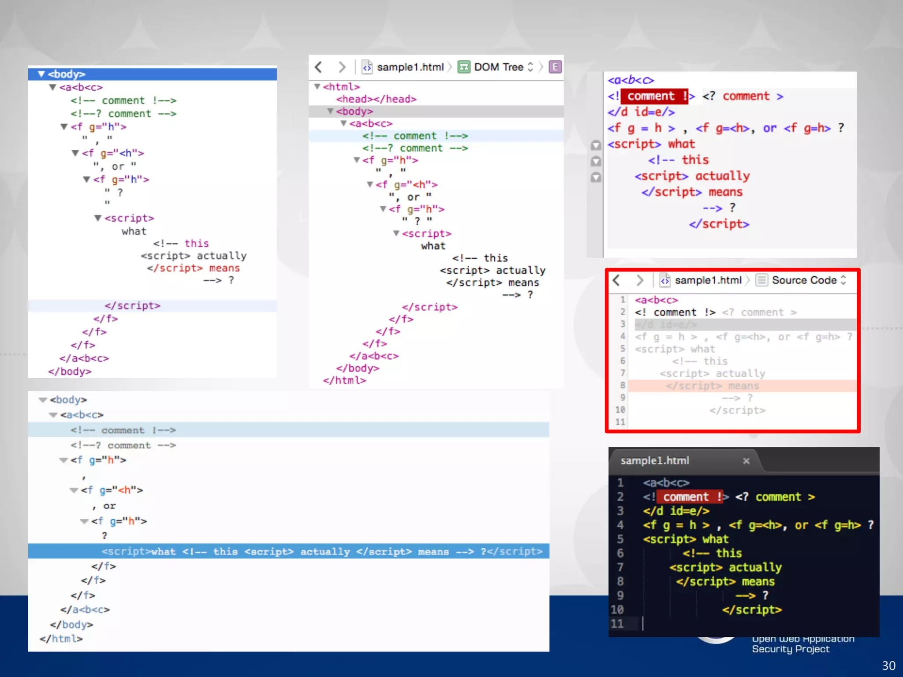The image size is (903, 677).
Task: Select the highlighted '<!-- comment !-->' row in DOM Tree panel
Action: coord(436,136)
